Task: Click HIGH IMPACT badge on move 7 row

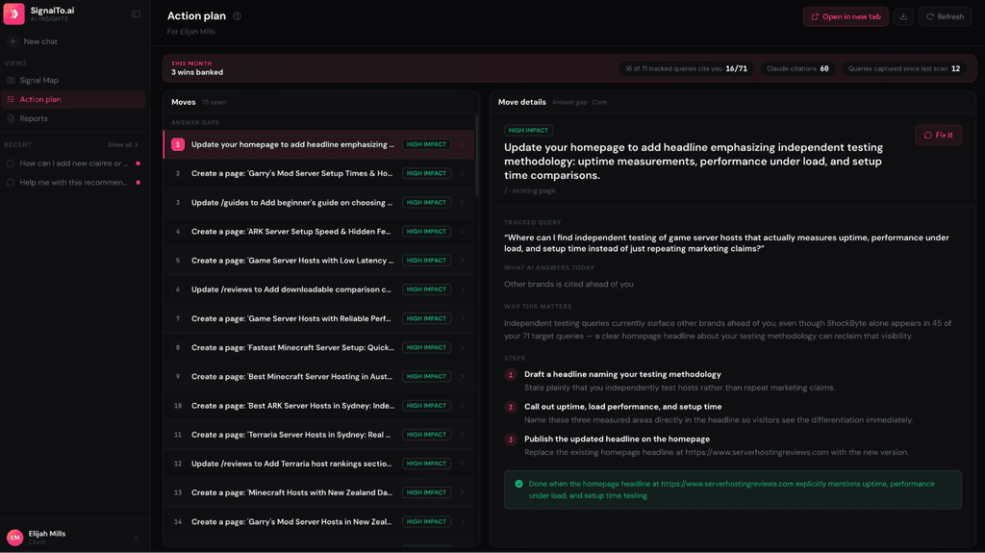Action: click(x=426, y=318)
